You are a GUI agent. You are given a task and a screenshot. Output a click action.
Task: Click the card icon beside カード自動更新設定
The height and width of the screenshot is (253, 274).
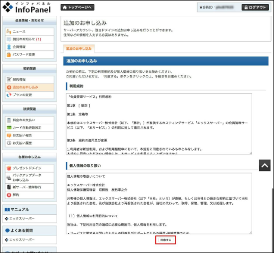(9, 128)
